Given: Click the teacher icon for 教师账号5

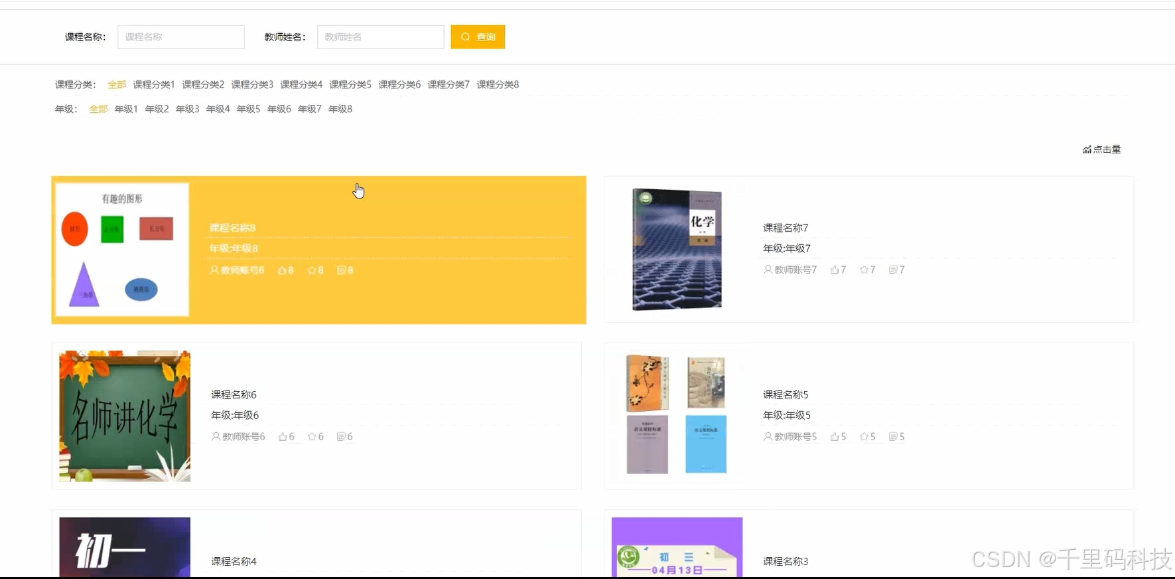Looking at the screenshot, I should pyautogui.click(x=768, y=436).
